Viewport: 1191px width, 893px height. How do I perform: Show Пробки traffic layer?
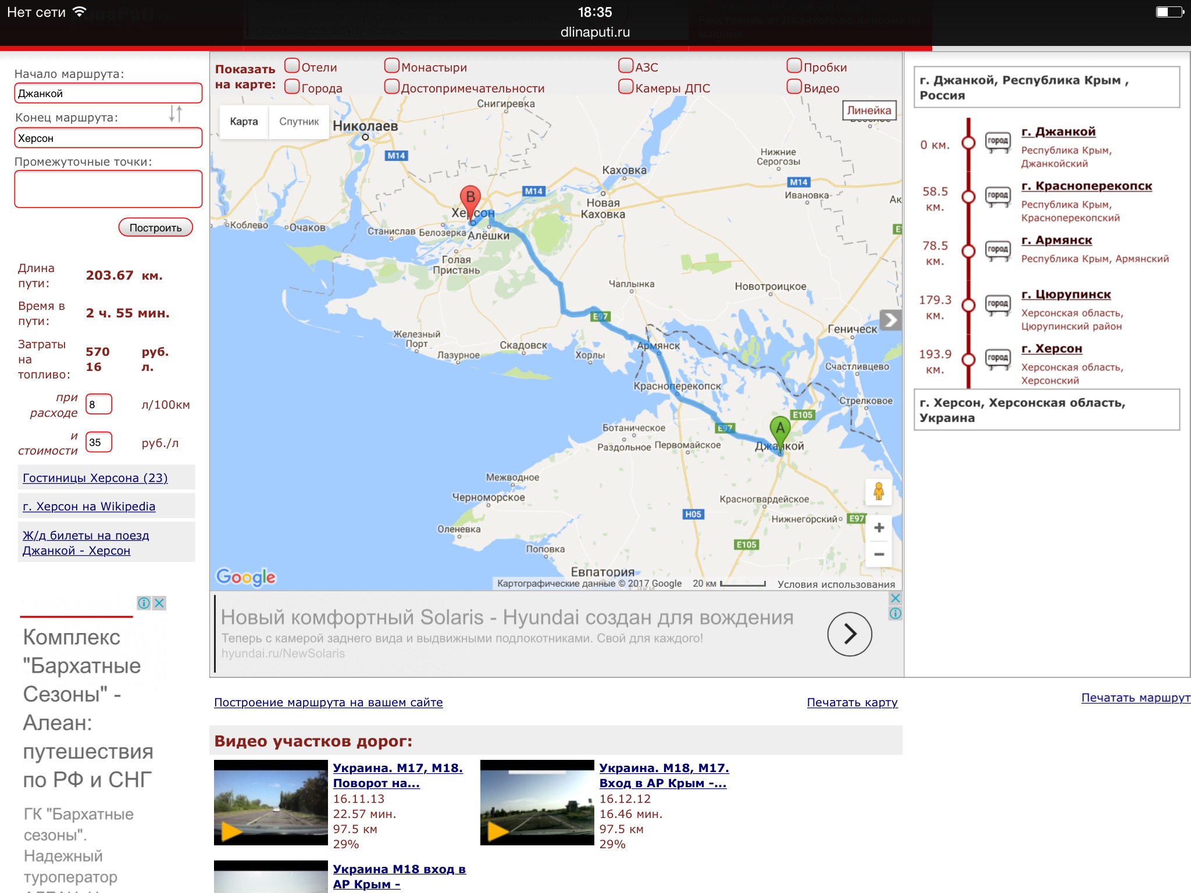tap(794, 66)
